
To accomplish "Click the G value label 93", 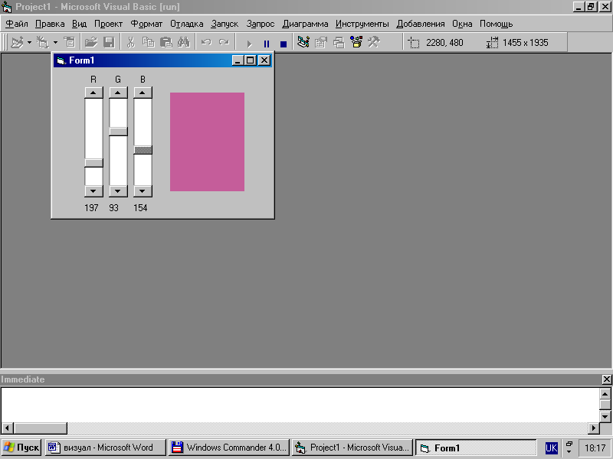I will tap(113, 207).
